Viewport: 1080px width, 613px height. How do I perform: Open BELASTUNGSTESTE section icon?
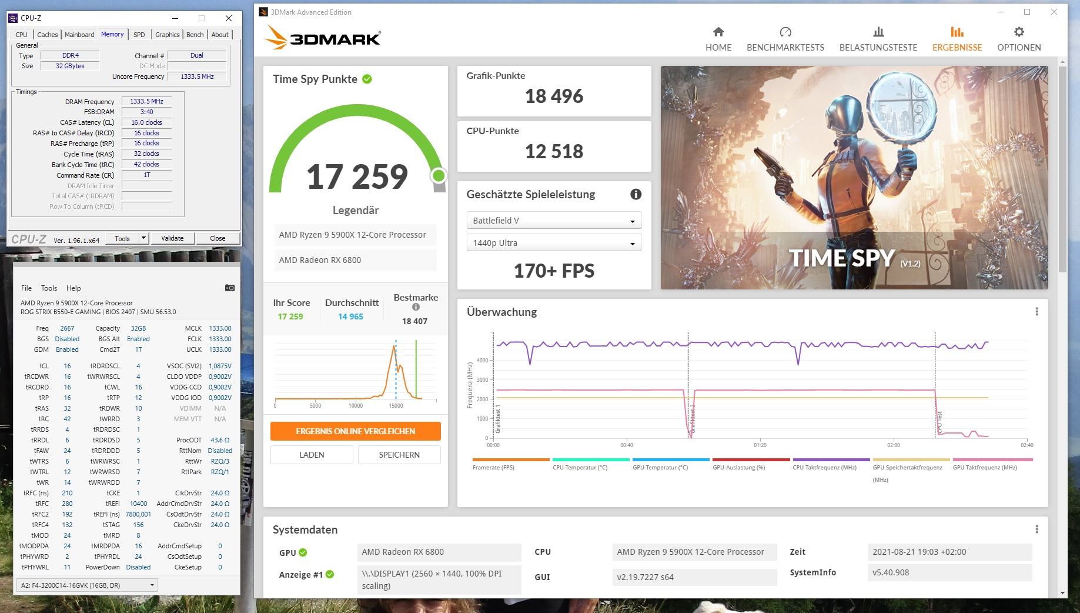point(878,32)
